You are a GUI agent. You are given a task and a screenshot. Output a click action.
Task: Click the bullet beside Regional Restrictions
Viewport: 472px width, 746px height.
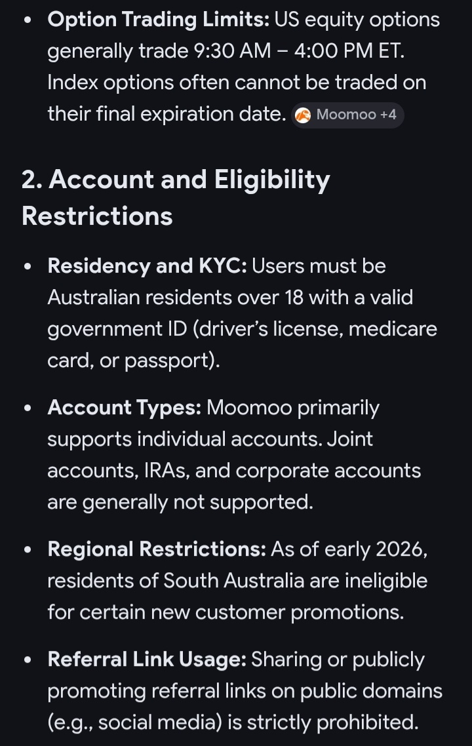click(28, 549)
